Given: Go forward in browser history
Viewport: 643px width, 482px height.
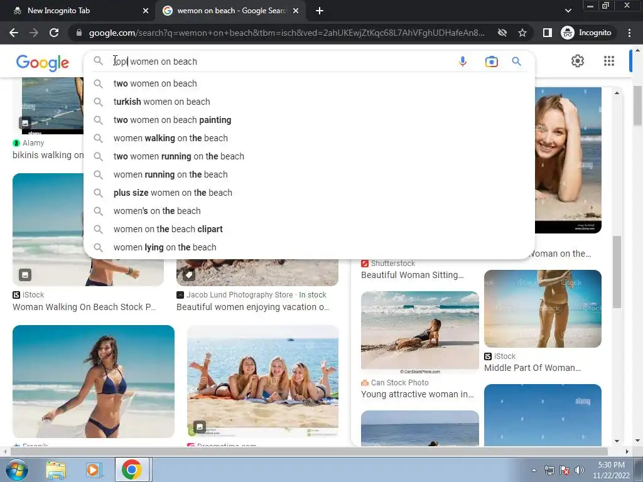Looking at the screenshot, I should pyautogui.click(x=34, y=33).
